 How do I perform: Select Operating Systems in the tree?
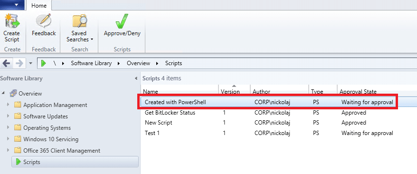47,128
